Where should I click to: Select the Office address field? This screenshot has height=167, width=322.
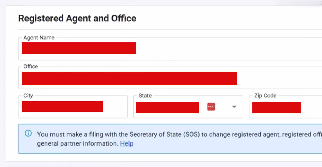click(128, 78)
